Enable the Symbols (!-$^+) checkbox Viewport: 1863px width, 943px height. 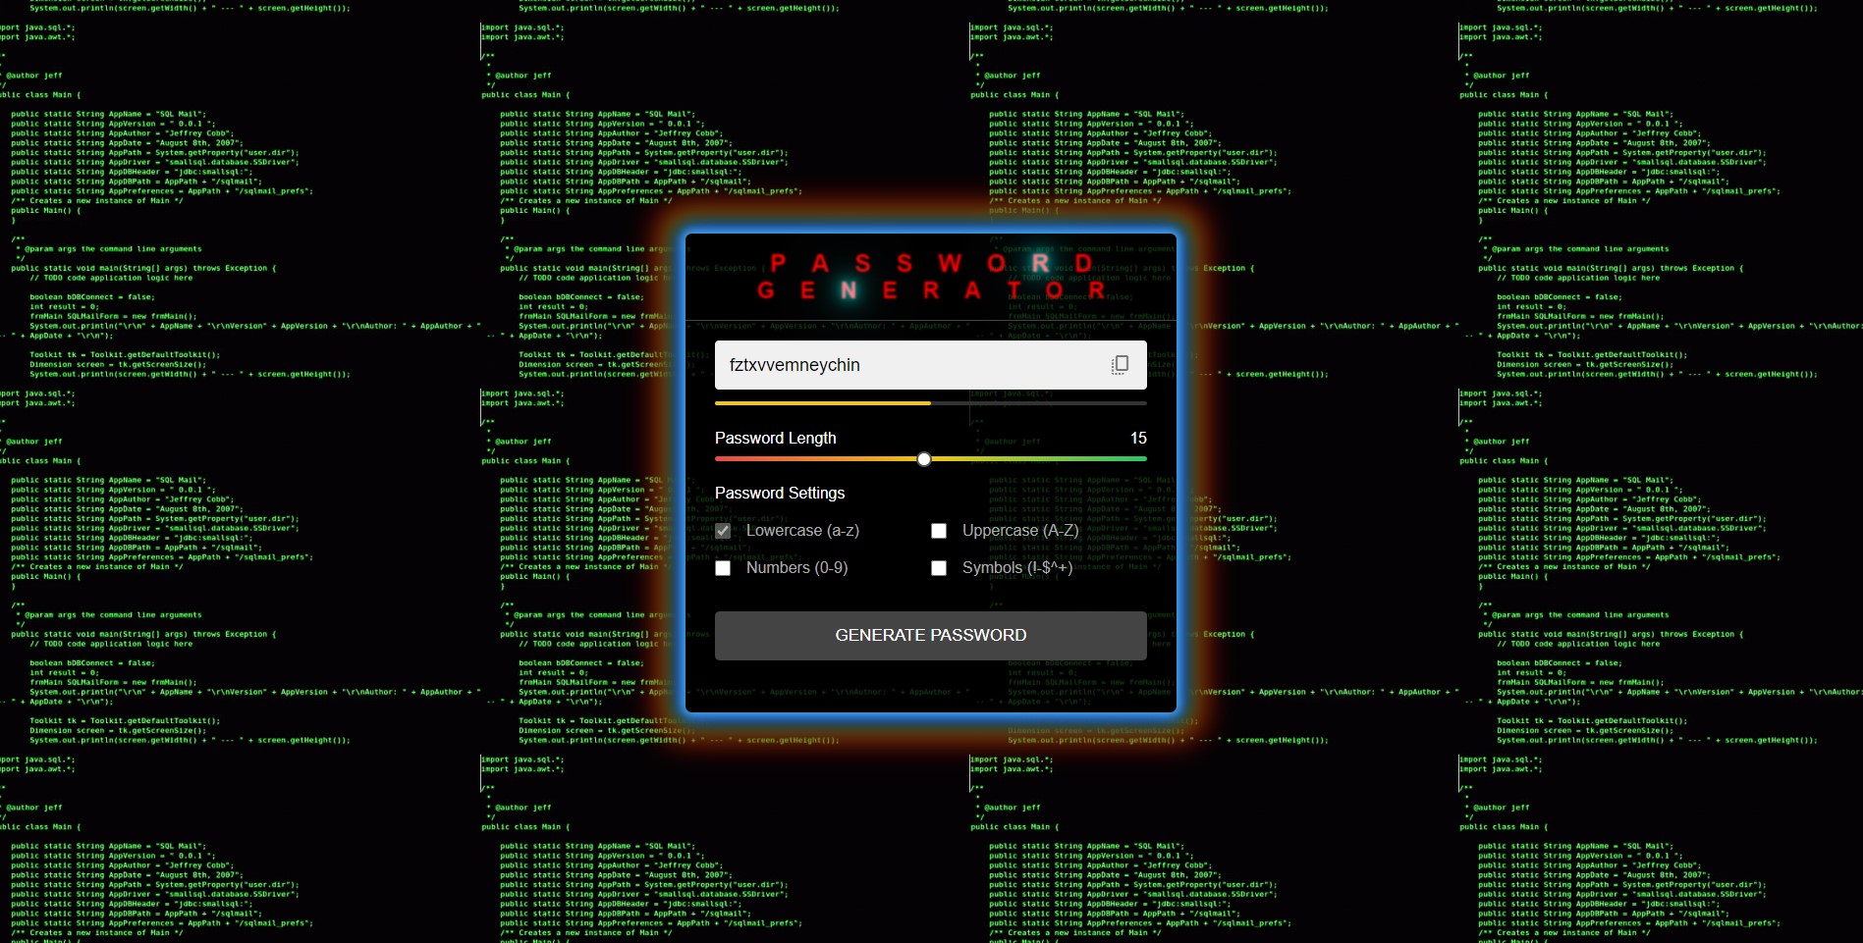pos(939,567)
